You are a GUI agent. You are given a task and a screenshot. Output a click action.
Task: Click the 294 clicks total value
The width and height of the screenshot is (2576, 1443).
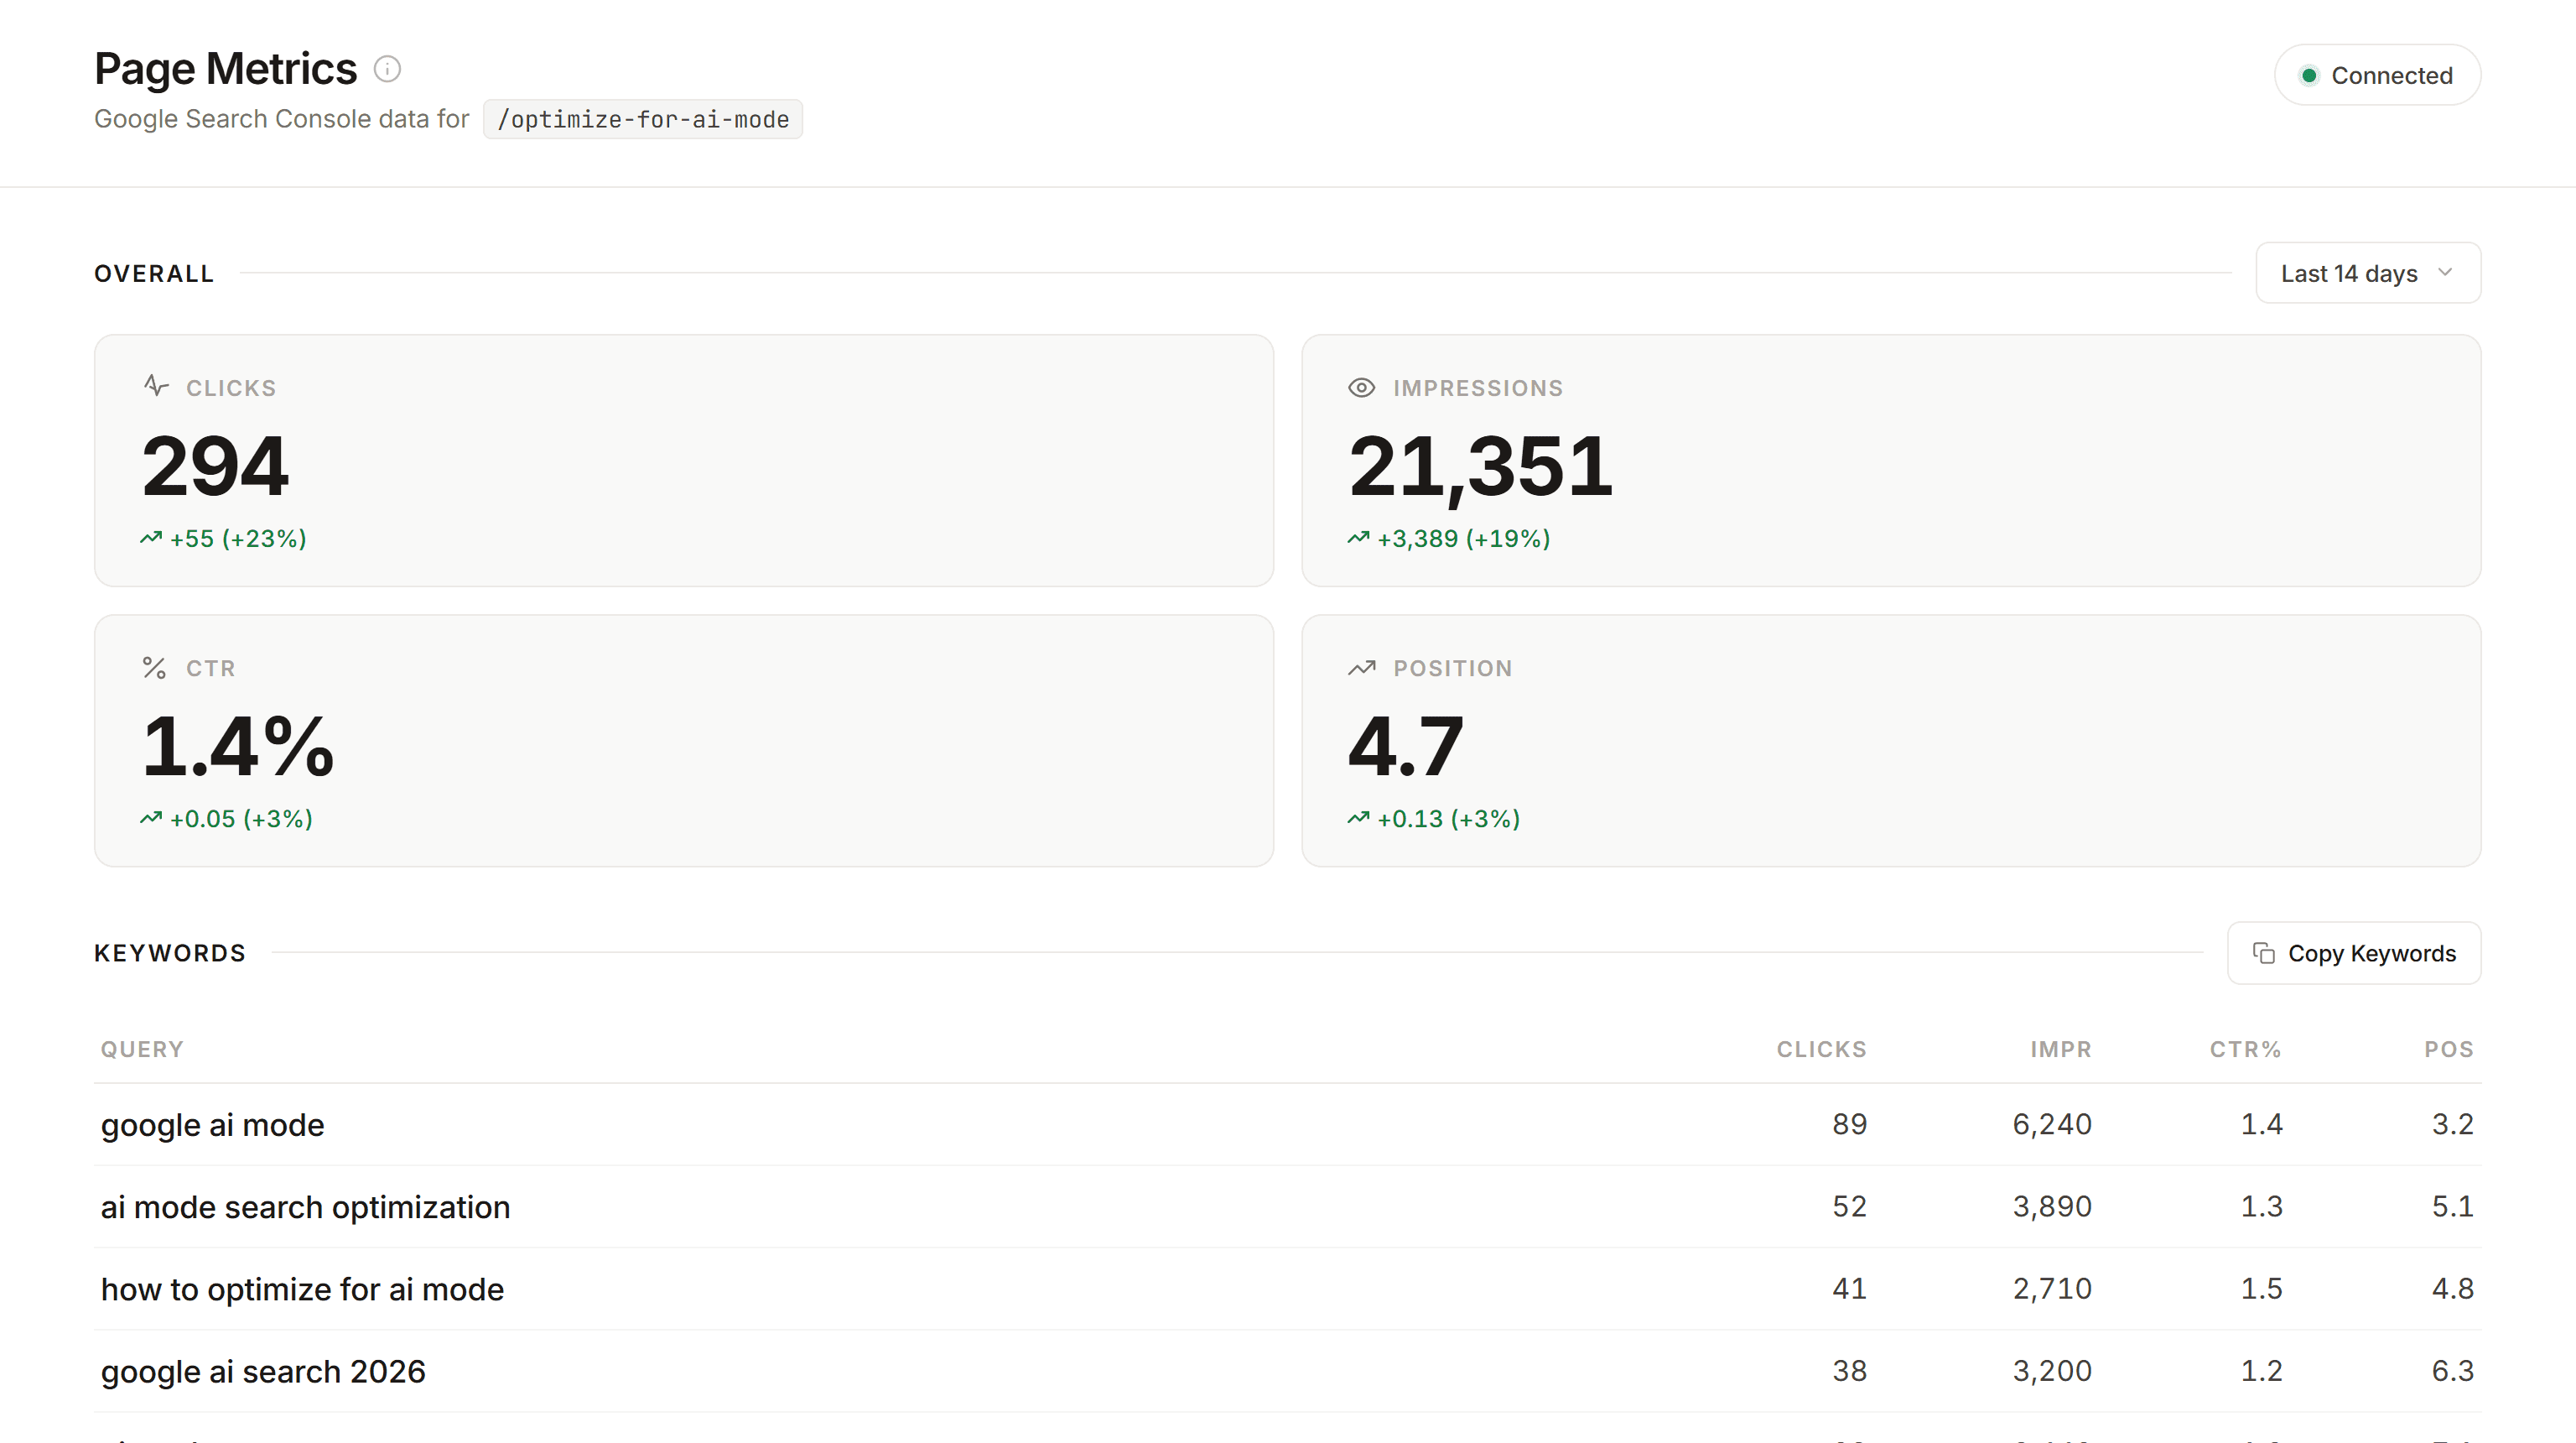pyautogui.click(x=215, y=466)
